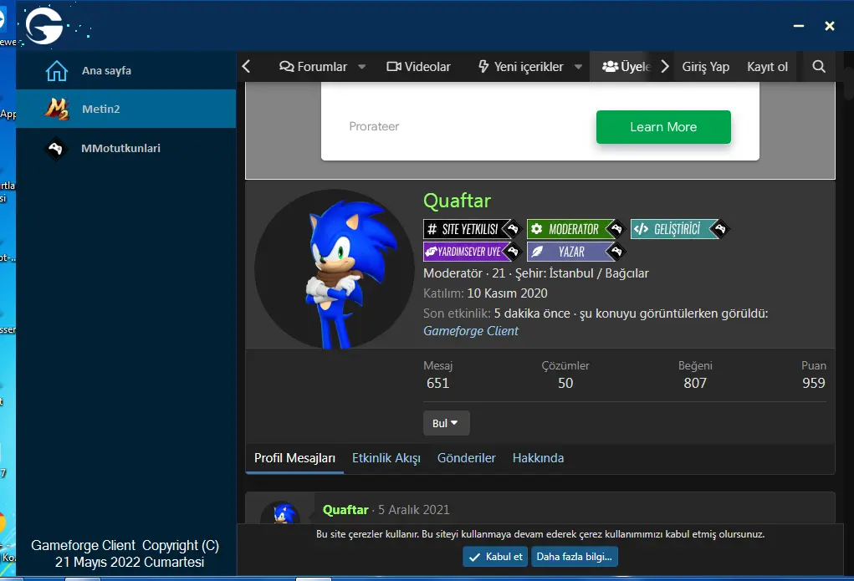Screen dimensions: 854x581
Task: Open the Gameforge Client topic link
Action: (471, 330)
